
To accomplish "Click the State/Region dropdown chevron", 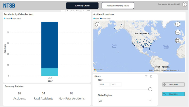I will [150, 100].
